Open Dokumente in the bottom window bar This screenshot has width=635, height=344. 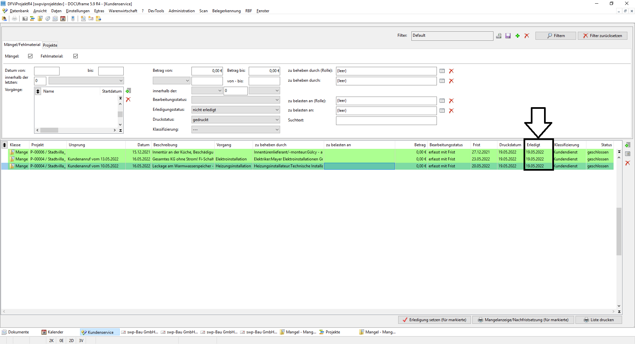16,332
